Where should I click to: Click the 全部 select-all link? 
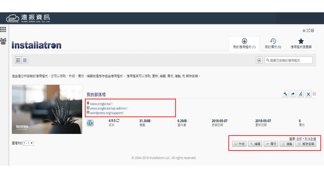point(299,139)
